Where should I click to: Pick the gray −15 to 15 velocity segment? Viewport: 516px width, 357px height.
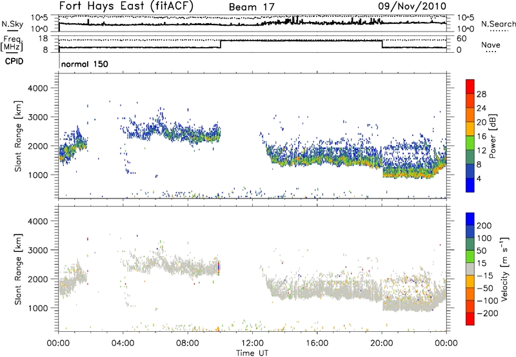click(470, 269)
